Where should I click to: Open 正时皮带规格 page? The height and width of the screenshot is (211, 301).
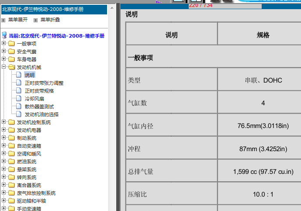click(x=39, y=91)
